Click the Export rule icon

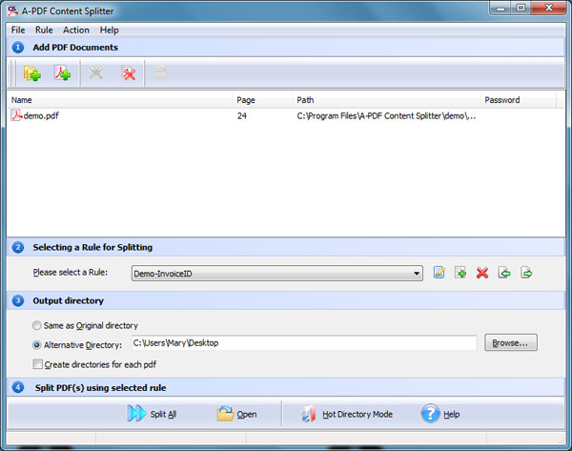point(526,273)
